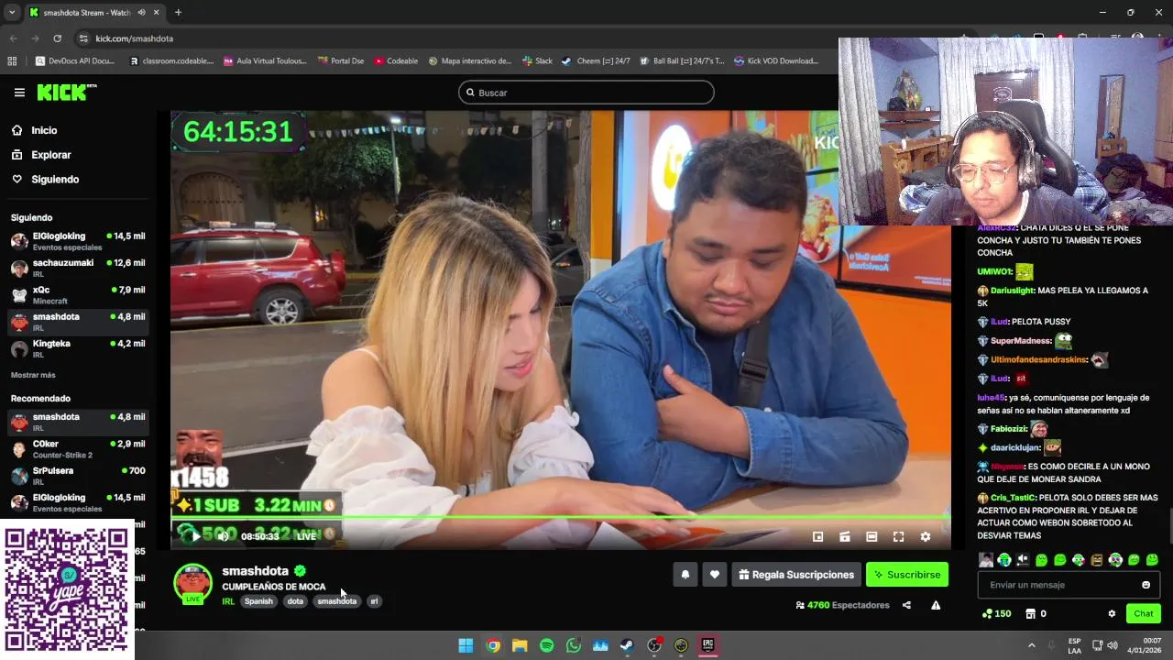The image size is (1173, 660).
Task: Open SrPulsera recommended channel
Action: click(78, 476)
